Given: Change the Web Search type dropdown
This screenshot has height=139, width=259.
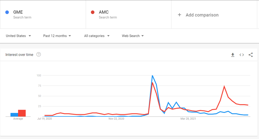Looking at the screenshot, I should coord(133,36).
